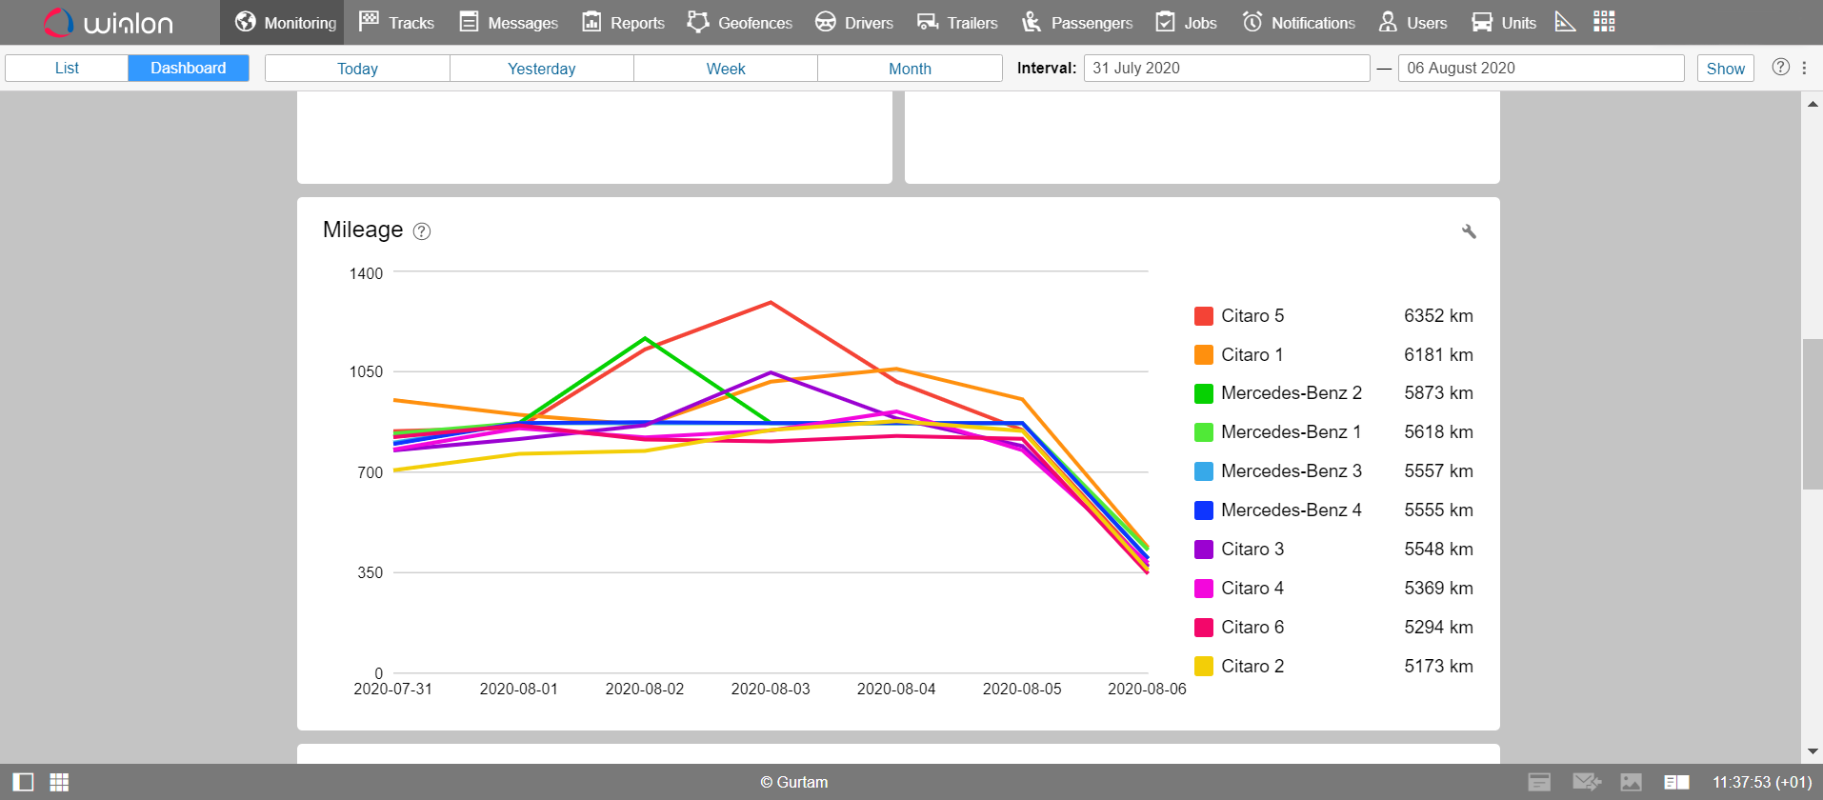The width and height of the screenshot is (1823, 800).
Task: Toggle the left work area panel icon
Action: tap(23, 782)
